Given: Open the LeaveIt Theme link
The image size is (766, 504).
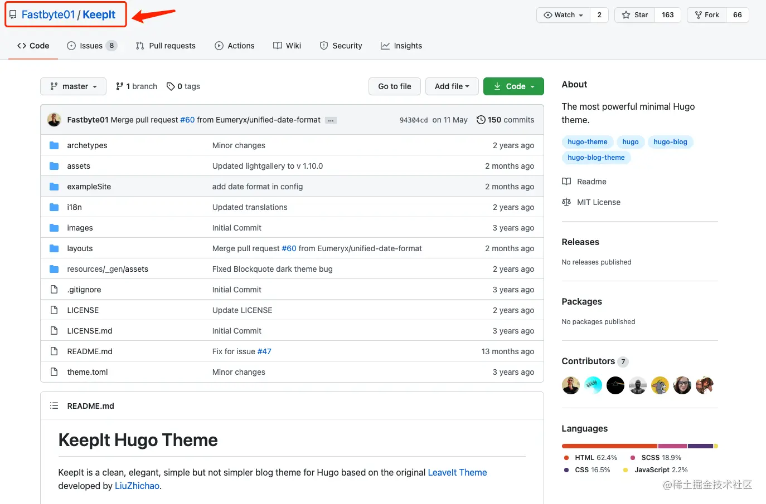Looking at the screenshot, I should [x=457, y=472].
